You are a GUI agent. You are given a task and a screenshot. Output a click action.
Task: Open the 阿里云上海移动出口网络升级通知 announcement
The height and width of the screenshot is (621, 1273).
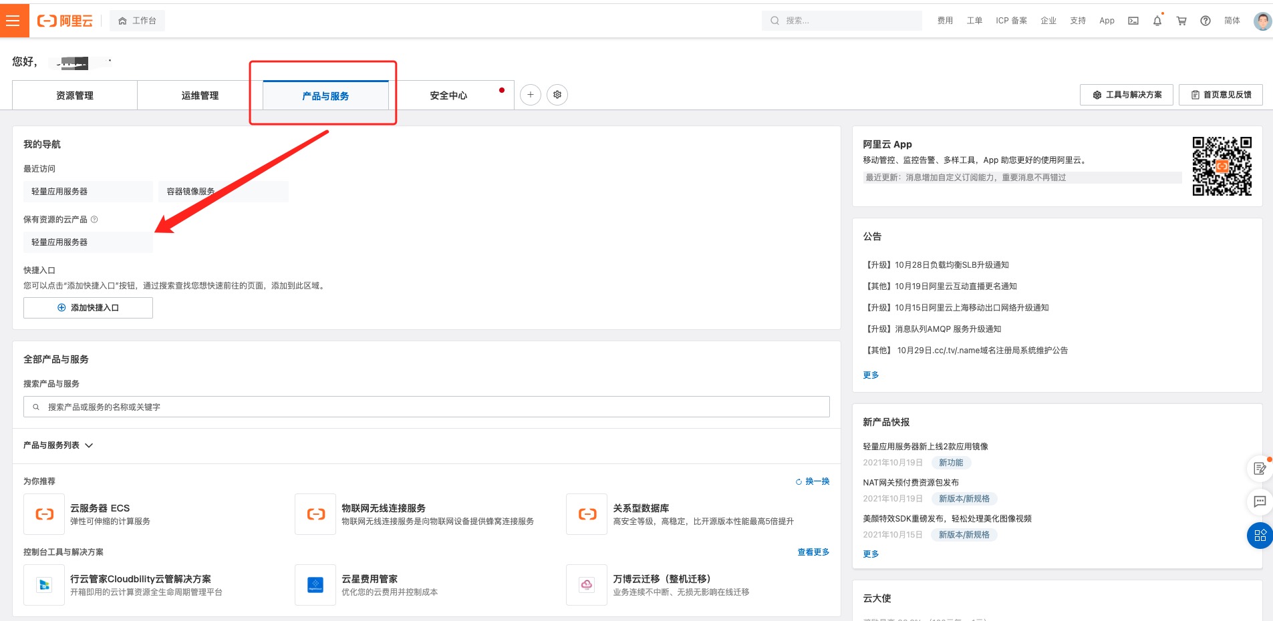tap(956, 308)
